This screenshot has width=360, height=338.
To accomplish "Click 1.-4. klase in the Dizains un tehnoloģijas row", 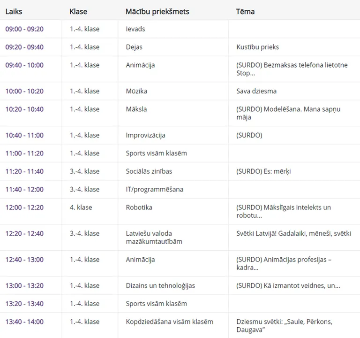I will (x=85, y=285).
